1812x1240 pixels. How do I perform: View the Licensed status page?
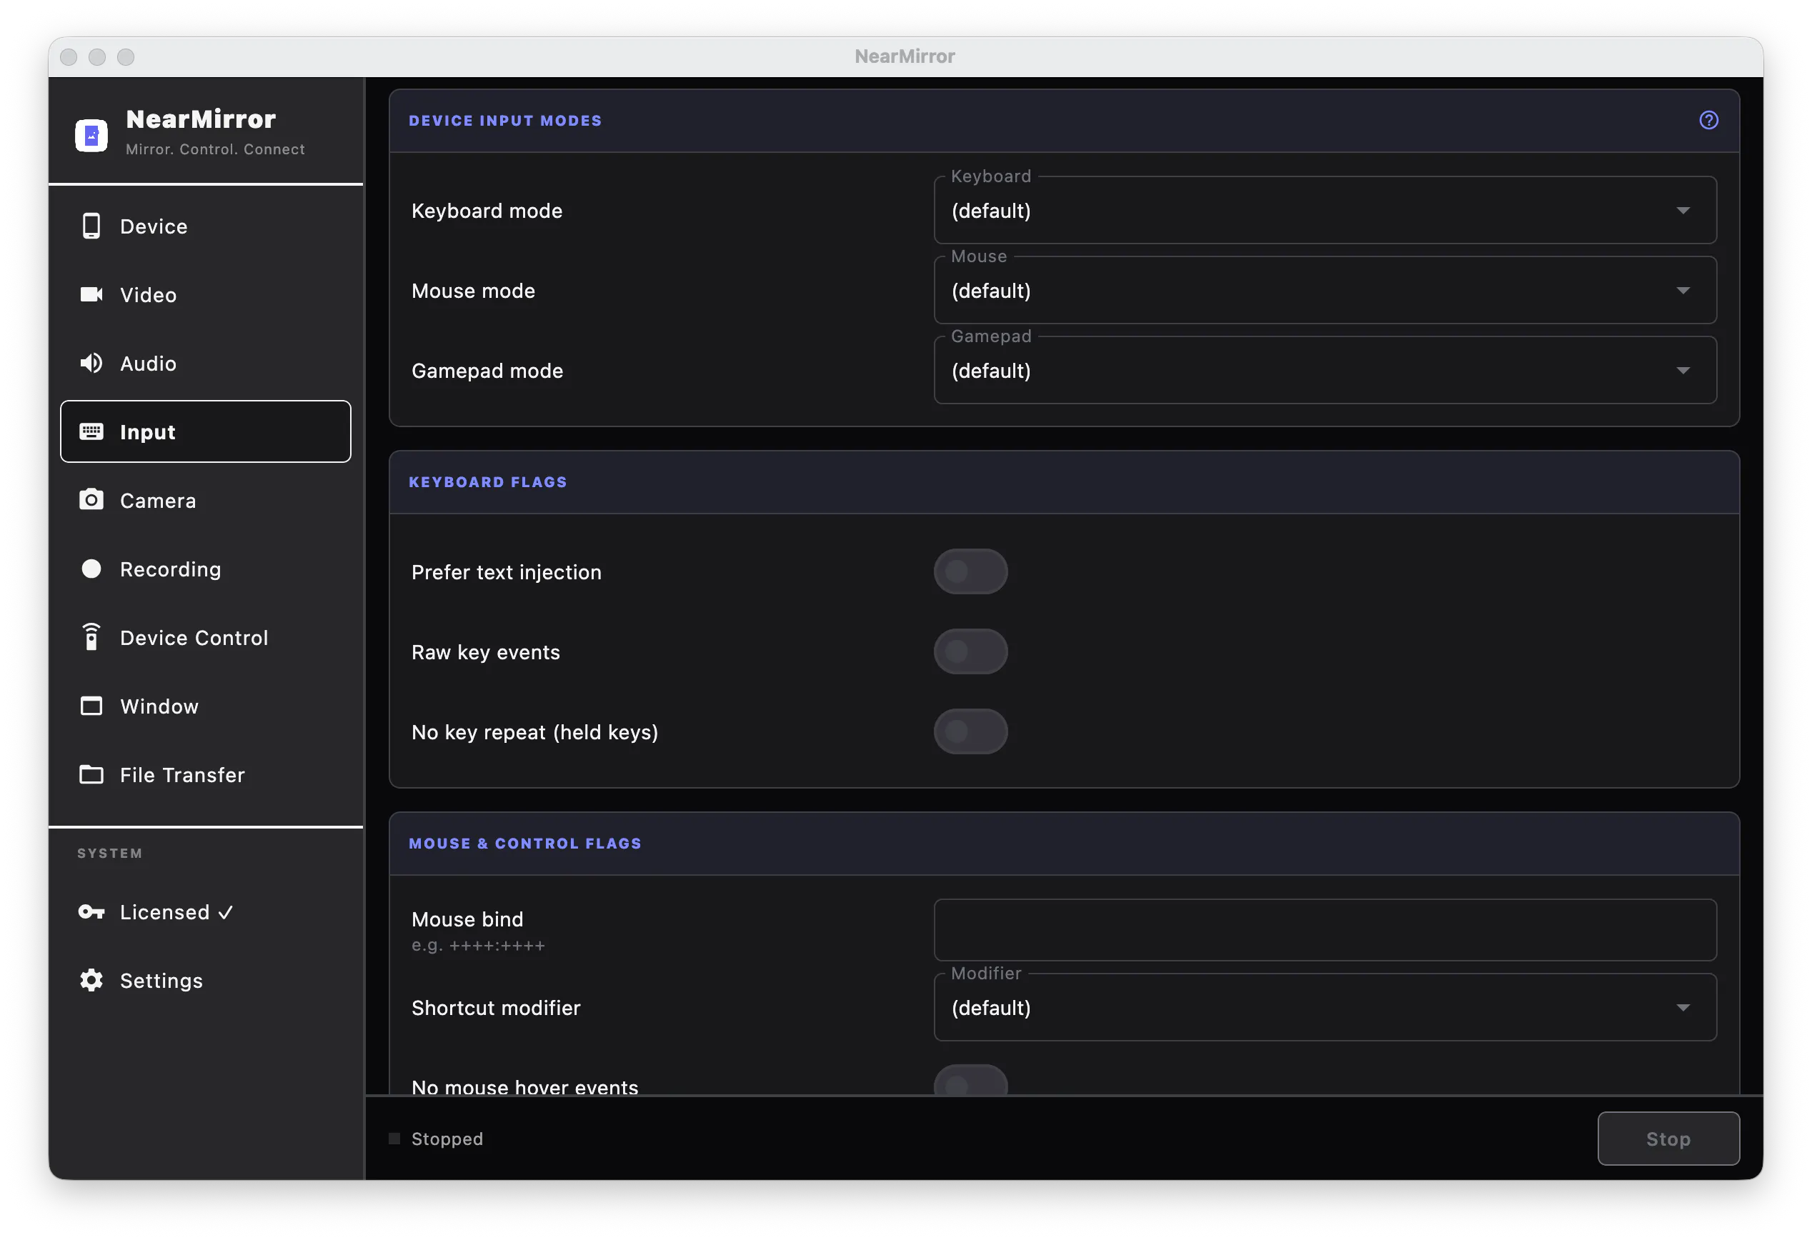pyautogui.click(x=206, y=912)
